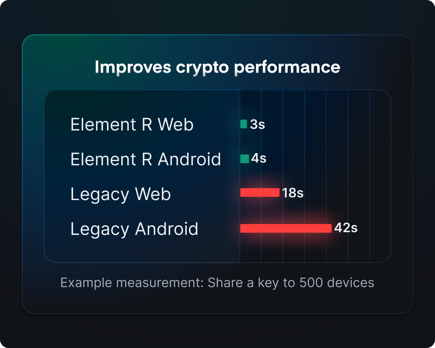
Task: Click the '42s' value label
Action: point(346,228)
